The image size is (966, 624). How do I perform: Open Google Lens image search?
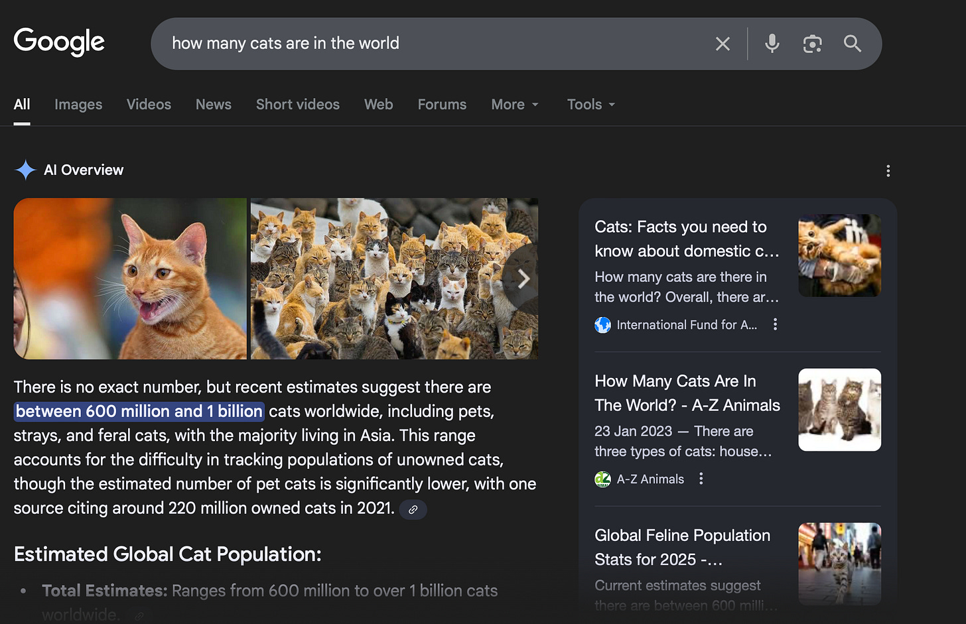tap(812, 44)
